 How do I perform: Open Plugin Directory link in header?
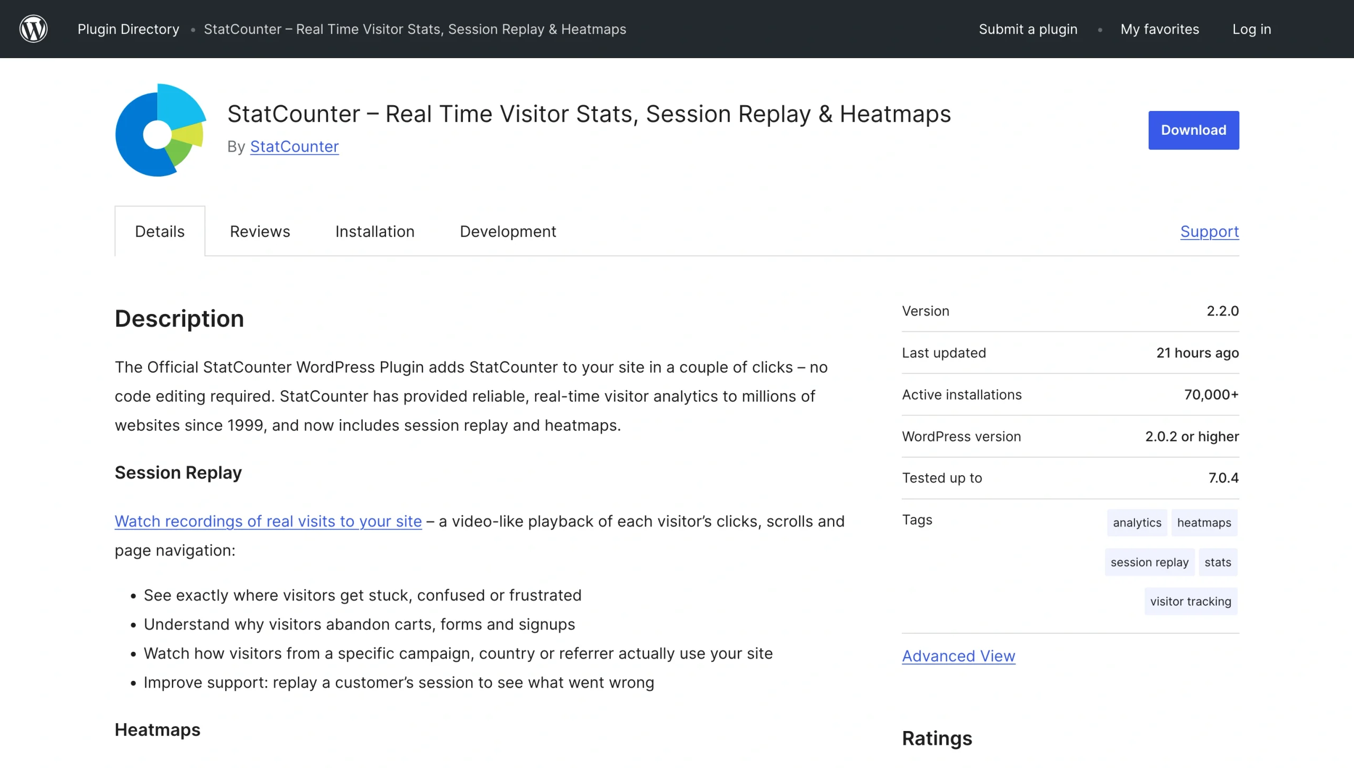point(129,29)
